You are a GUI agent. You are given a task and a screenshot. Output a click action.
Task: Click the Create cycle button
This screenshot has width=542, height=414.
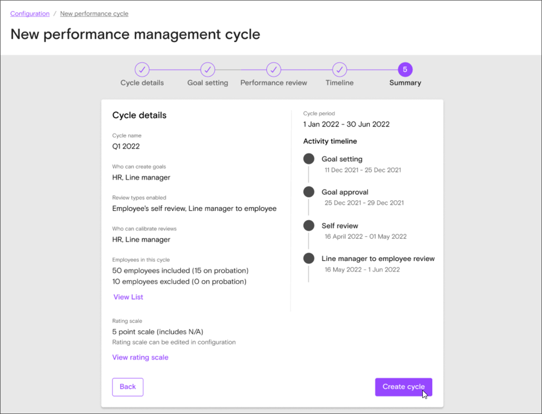coord(403,387)
